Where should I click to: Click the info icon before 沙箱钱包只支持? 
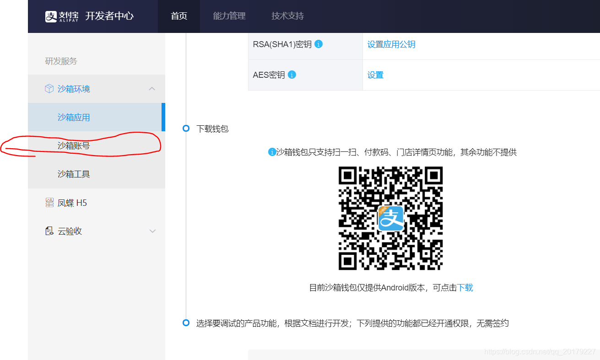[x=272, y=152]
